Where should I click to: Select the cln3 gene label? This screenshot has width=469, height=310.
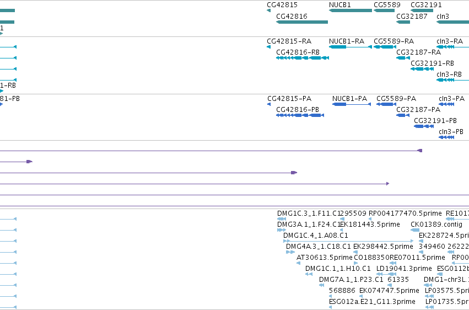[x=443, y=16]
